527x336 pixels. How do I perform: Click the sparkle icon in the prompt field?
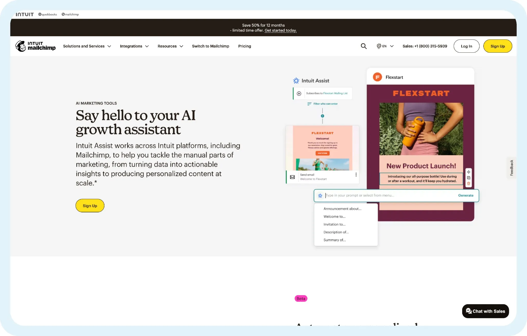pyautogui.click(x=320, y=196)
